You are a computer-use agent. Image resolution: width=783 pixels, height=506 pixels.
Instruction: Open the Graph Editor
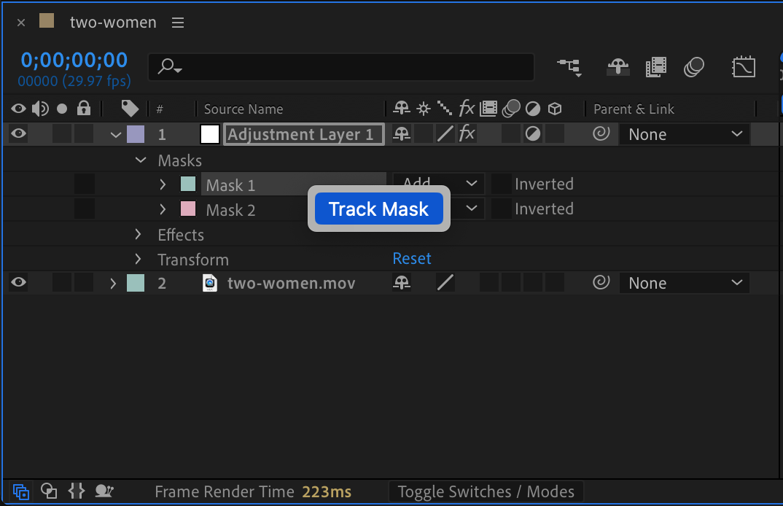(744, 67)
